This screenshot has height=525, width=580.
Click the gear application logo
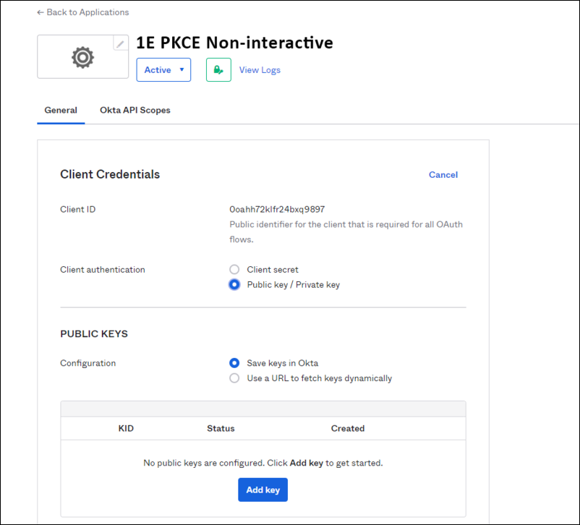pos(82,57)
